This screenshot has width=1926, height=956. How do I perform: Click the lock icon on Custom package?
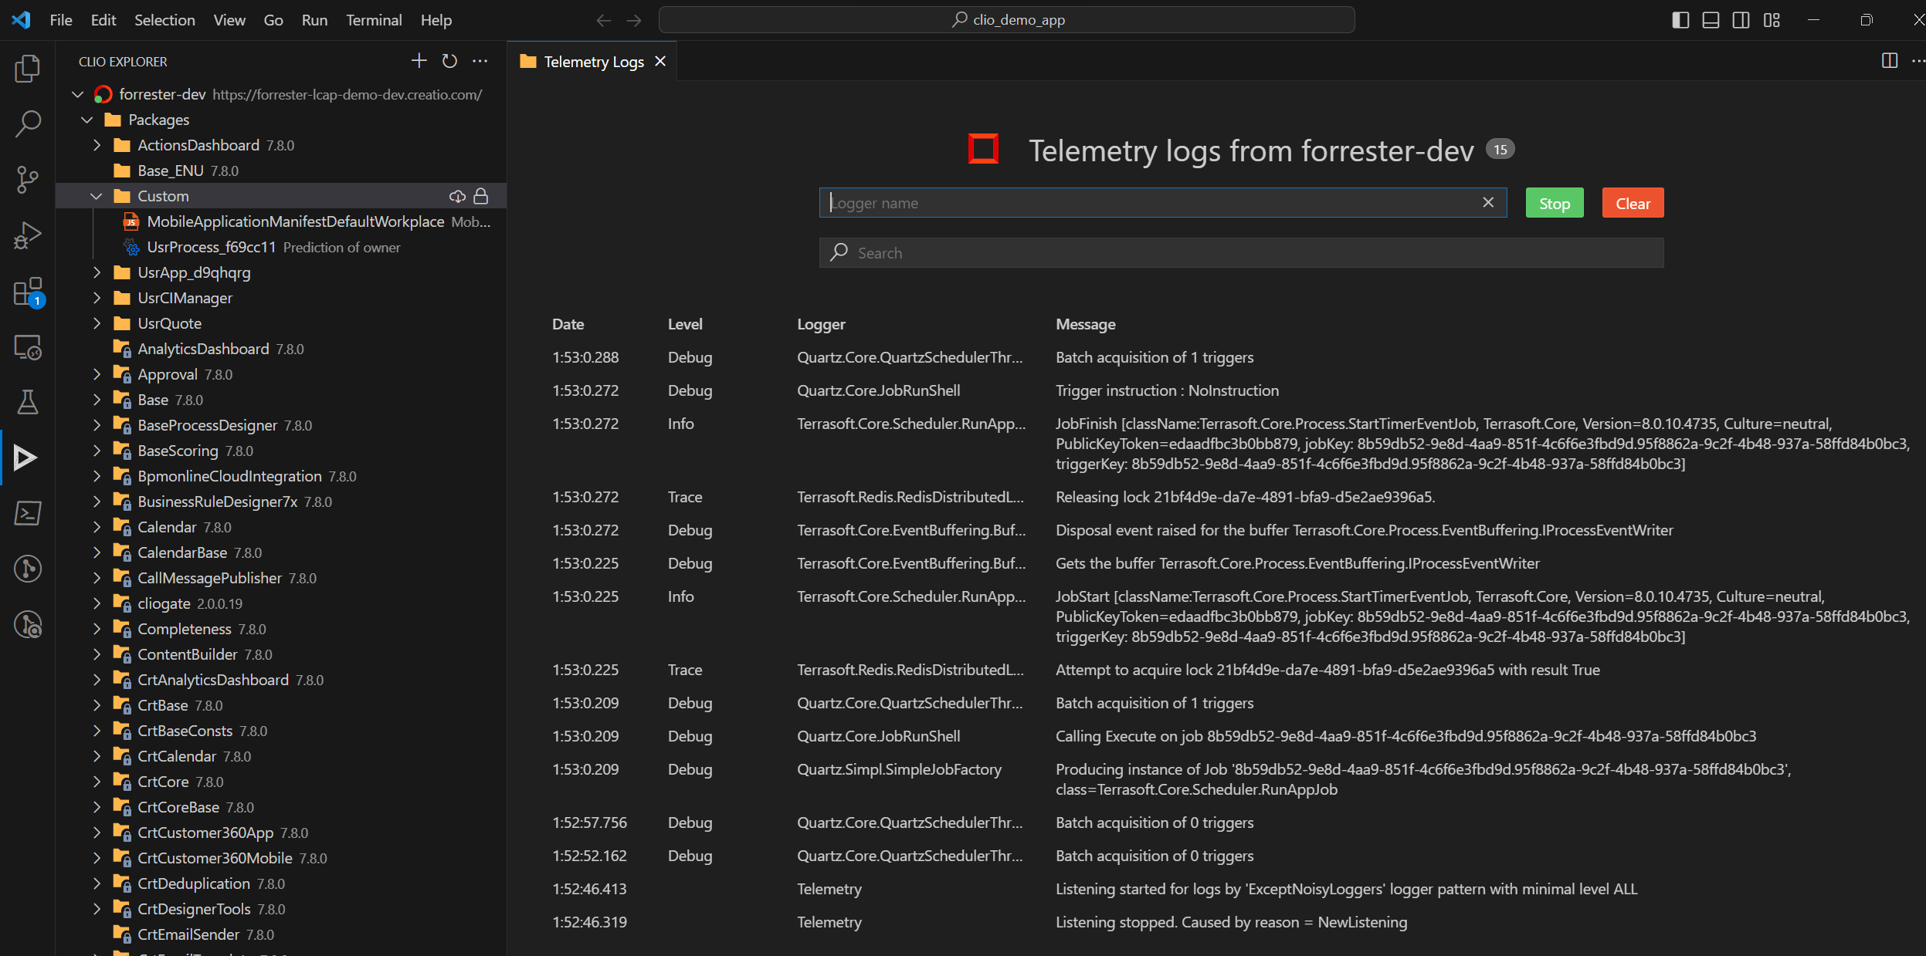(481, 196)
